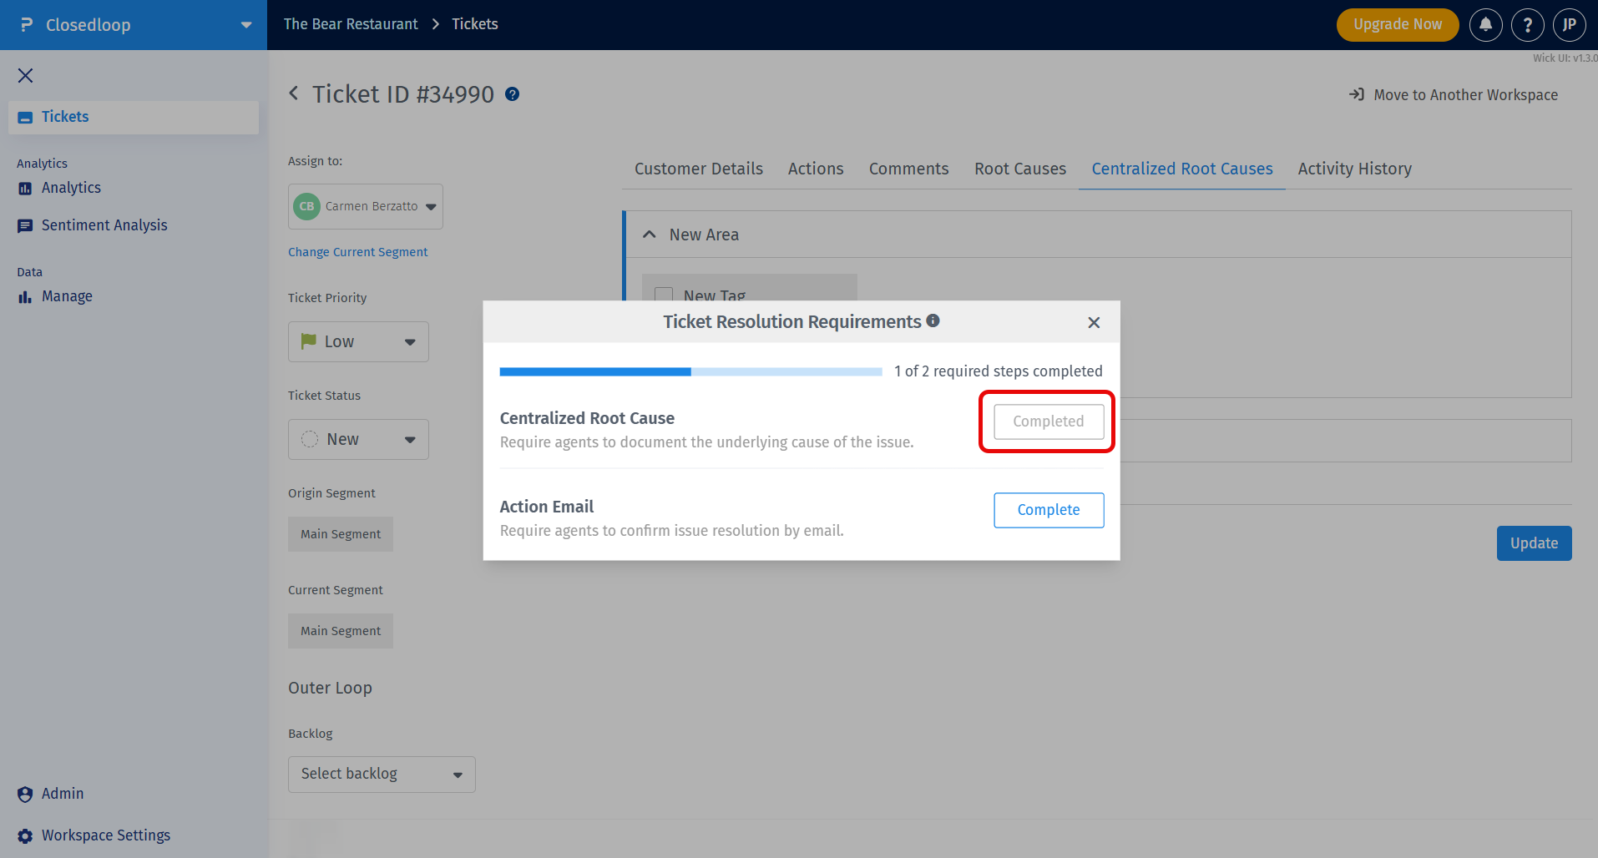Open the Ticket Priority Low dropdown
1598x858 pixels.
click(358, 342)
